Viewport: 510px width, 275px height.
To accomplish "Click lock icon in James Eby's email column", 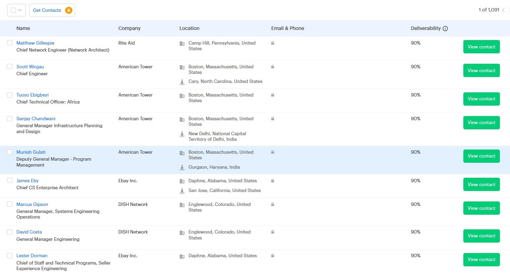I will coord(273,181).
